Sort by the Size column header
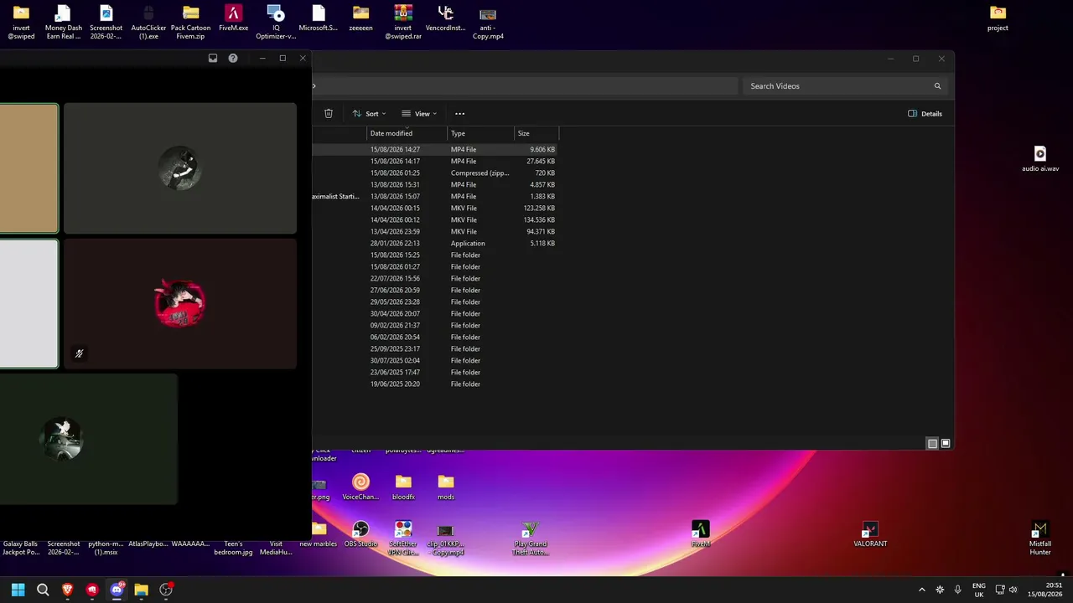Viewport: 1073px width, 603px height. [536, 133]
